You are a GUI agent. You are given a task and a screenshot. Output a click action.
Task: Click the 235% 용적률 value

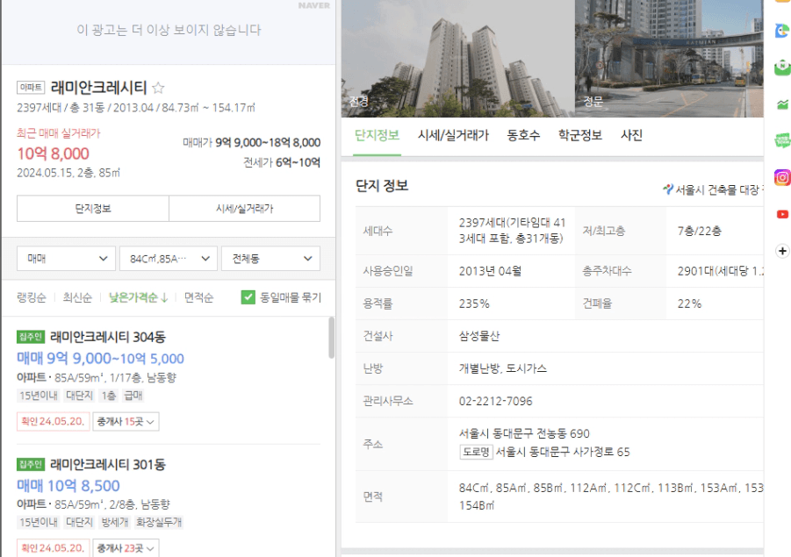(474, 304)
